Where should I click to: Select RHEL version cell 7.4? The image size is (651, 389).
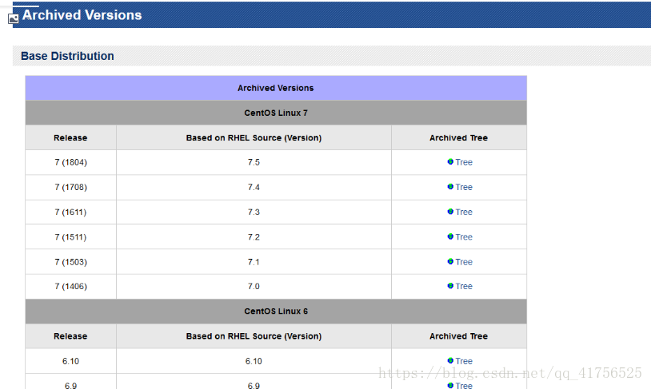click(x=254, y=187)
